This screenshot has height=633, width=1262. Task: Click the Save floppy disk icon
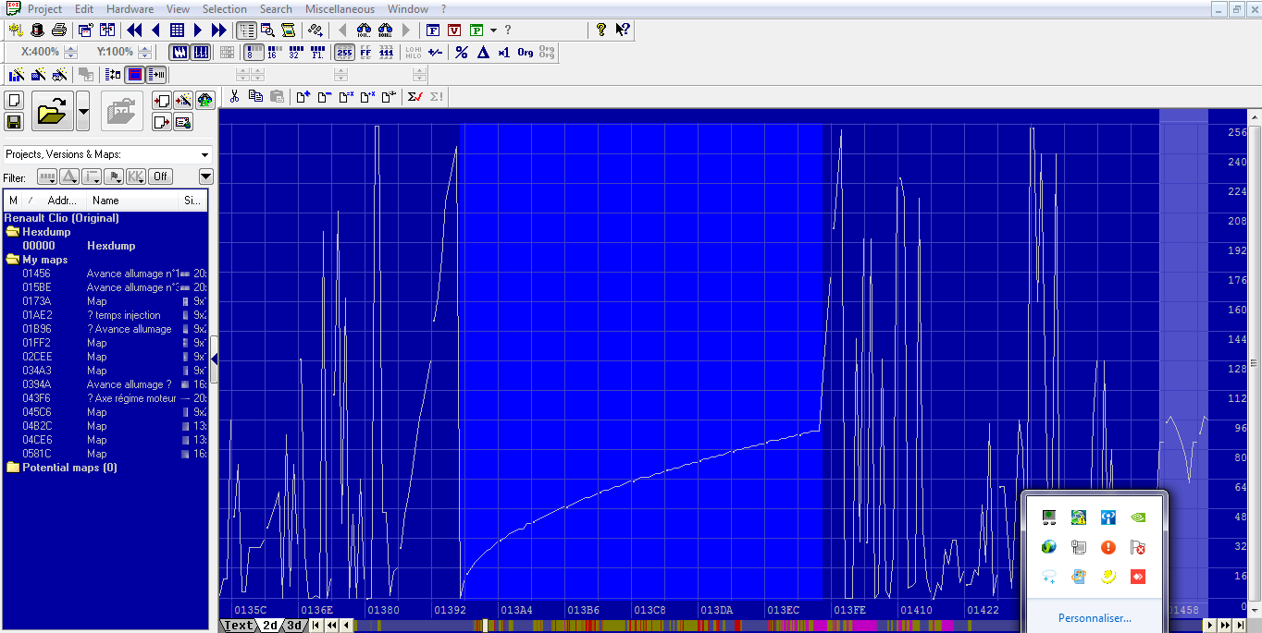[x=14, y=121]
